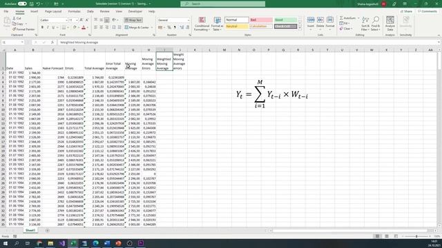Viewport: 442px width, 248px height.
Task: Click the Decrease Font Size icon
Action: coord(87,20)
